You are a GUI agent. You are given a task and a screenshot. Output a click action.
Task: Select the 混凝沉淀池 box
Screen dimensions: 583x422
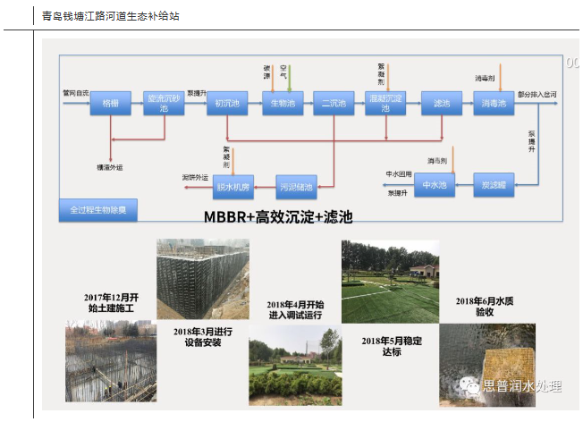click(x=385, y=104)
